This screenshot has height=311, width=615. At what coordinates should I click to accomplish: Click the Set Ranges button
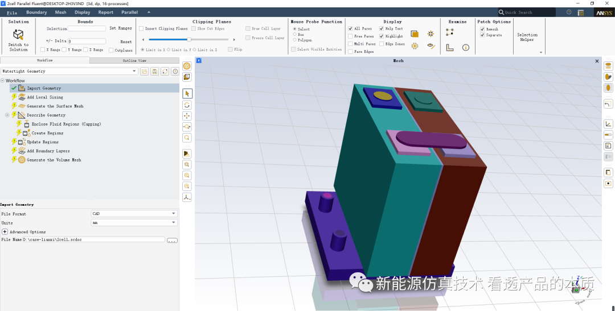120,28
